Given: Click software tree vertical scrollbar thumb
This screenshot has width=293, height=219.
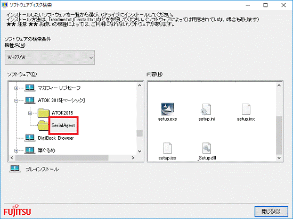Looking at the screenshot, I should 140,133.
